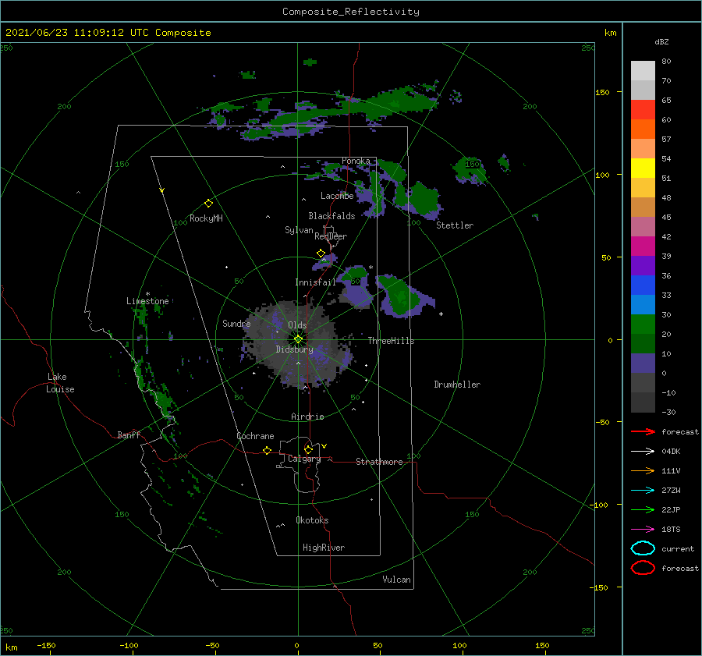Click the cyan 27ZW arrow in legend

tap(643, 491)
